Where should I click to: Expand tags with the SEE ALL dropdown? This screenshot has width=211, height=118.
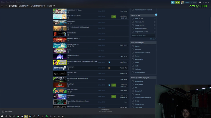[x=153, y=39]
